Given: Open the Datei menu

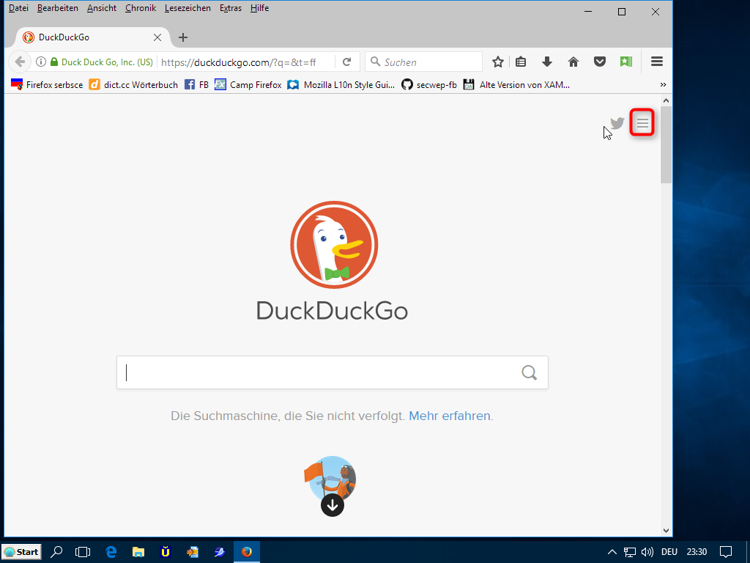Looking at the screenshot, I should click(18, 8).
